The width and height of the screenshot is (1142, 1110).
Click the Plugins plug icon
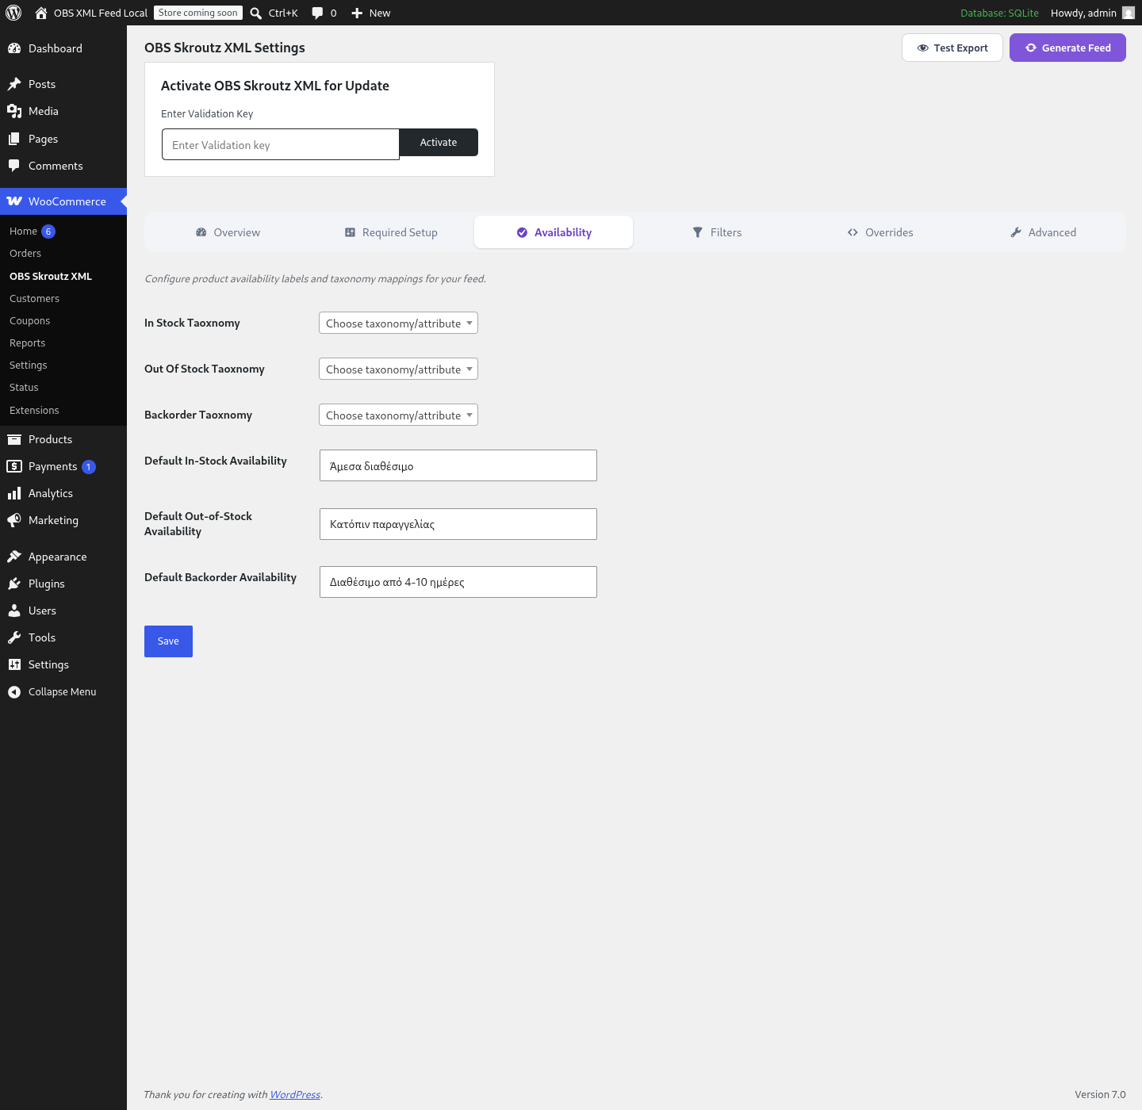click(14, 584)
